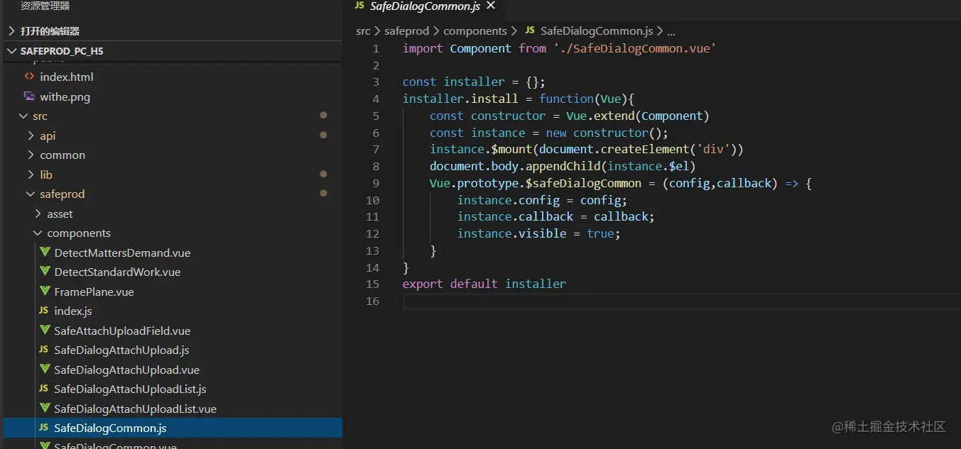Click the breadcrumb ellipsis symbol
This screenshot has height=449, width=961.
671,33
